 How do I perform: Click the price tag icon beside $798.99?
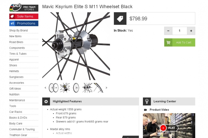pyautogui.click(x=120, y=19)
